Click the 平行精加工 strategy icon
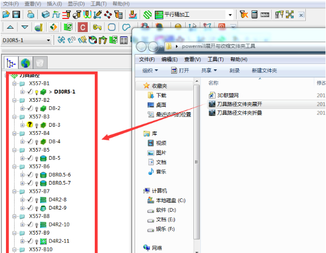Image resolution: width=326 pixels, height=253 pixels. pos(159,15)
